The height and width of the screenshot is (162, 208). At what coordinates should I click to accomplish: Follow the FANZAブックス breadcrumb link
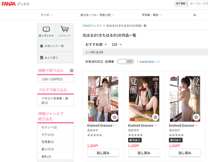pyautogui.click(x=92, y=26)
